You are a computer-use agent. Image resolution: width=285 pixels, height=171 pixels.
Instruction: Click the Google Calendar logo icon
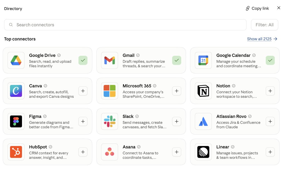[203, 61]
